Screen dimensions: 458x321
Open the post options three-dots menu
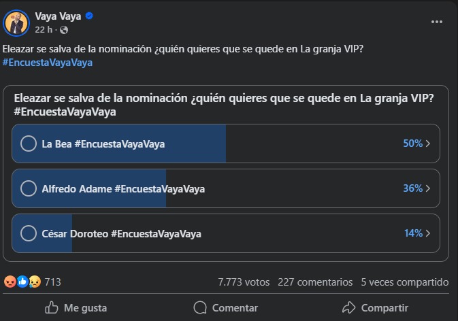(437, 22)
